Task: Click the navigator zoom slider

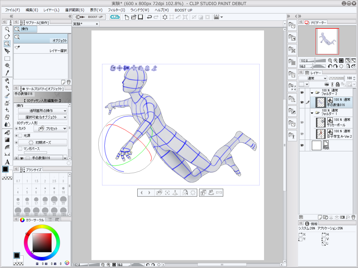Action: (x=313, y=61)
